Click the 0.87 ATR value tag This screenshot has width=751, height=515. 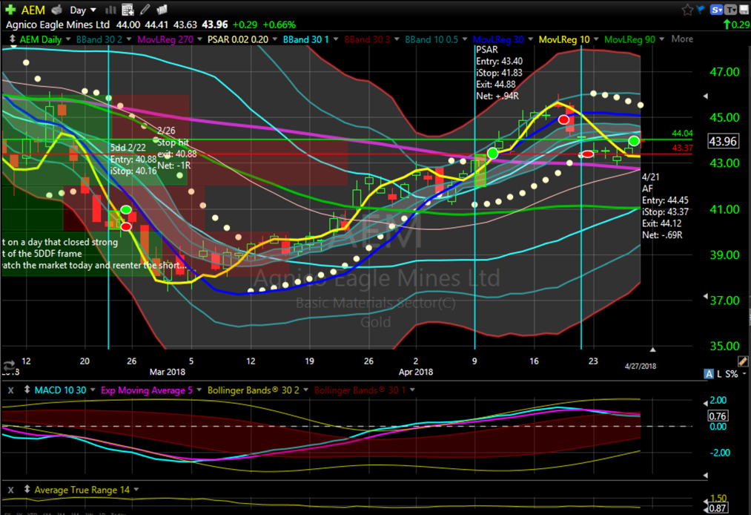coord(718,508)
